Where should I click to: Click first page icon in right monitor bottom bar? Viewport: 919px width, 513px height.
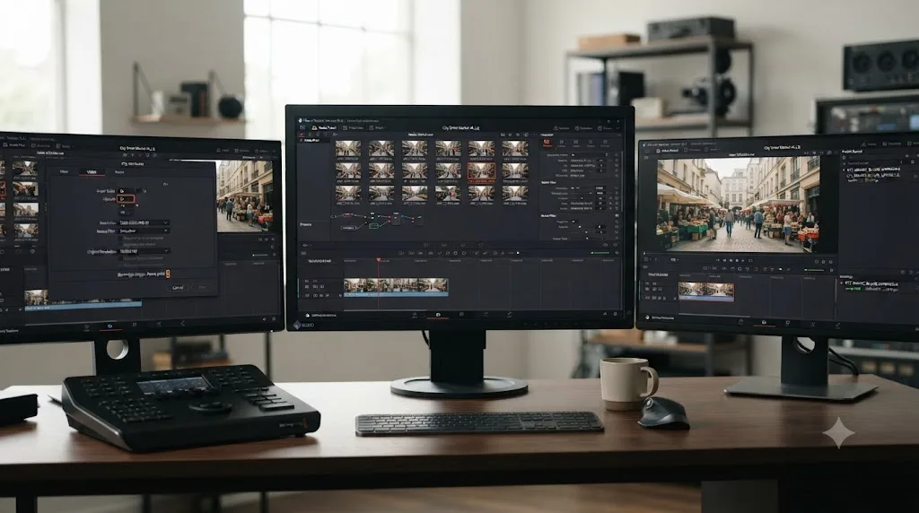[740, 323]
